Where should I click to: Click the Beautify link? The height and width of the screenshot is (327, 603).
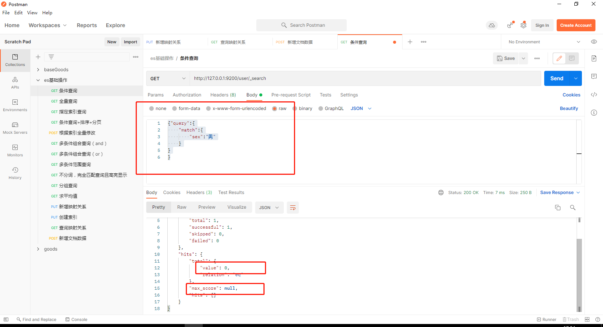pyautogui.click(x=569, y=108)
